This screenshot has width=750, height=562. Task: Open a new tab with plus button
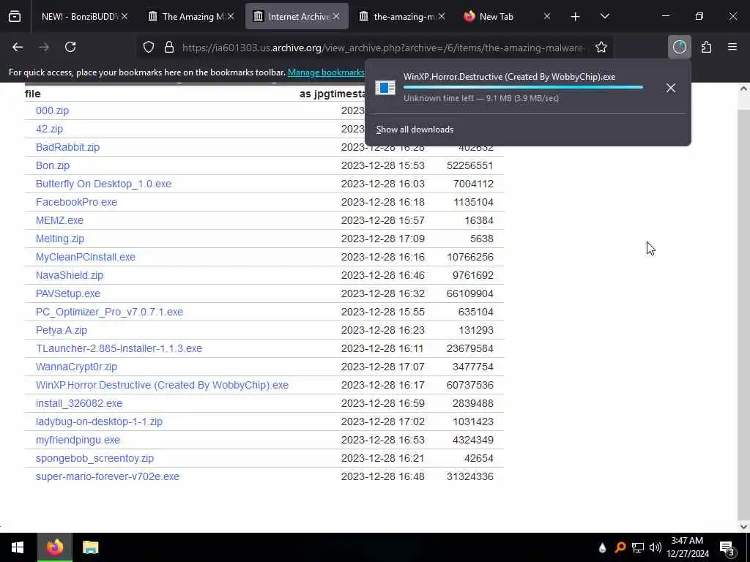point(576,17)
